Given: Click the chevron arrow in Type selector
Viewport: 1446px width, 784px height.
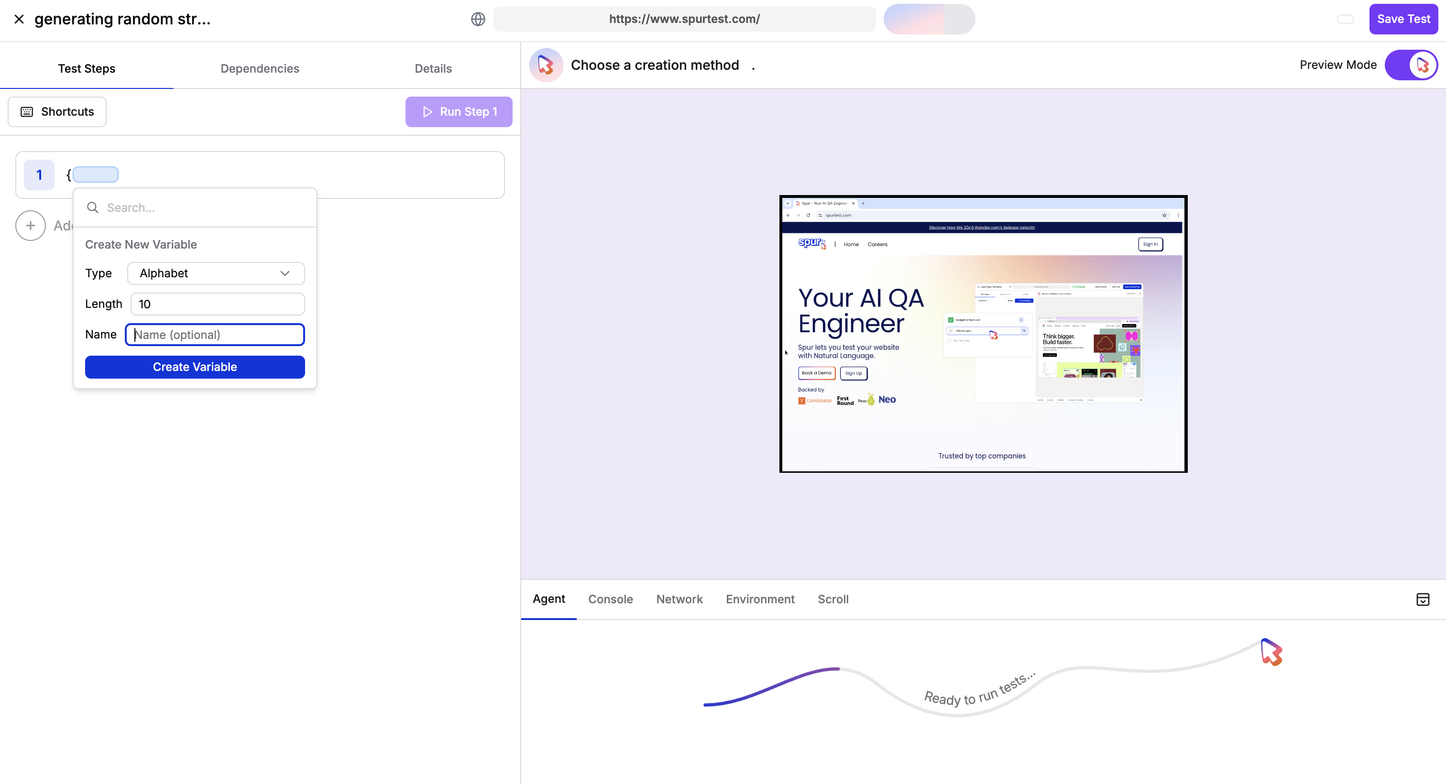Looking at the screenshot, I should [x=285, y=273].
